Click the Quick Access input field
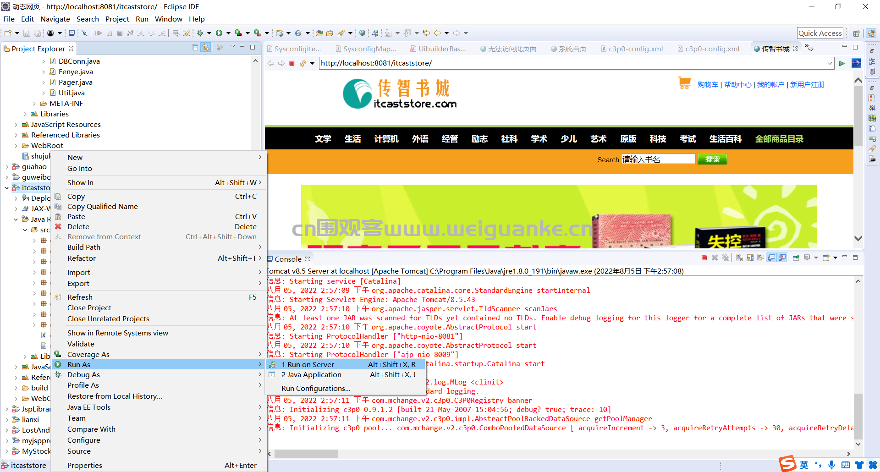880x472 pixels. 820,33
